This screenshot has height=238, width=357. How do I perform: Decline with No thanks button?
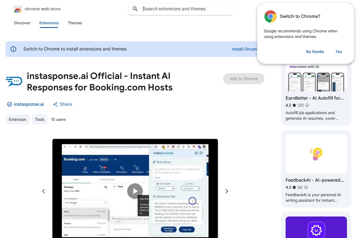click(x=315, y=52)
